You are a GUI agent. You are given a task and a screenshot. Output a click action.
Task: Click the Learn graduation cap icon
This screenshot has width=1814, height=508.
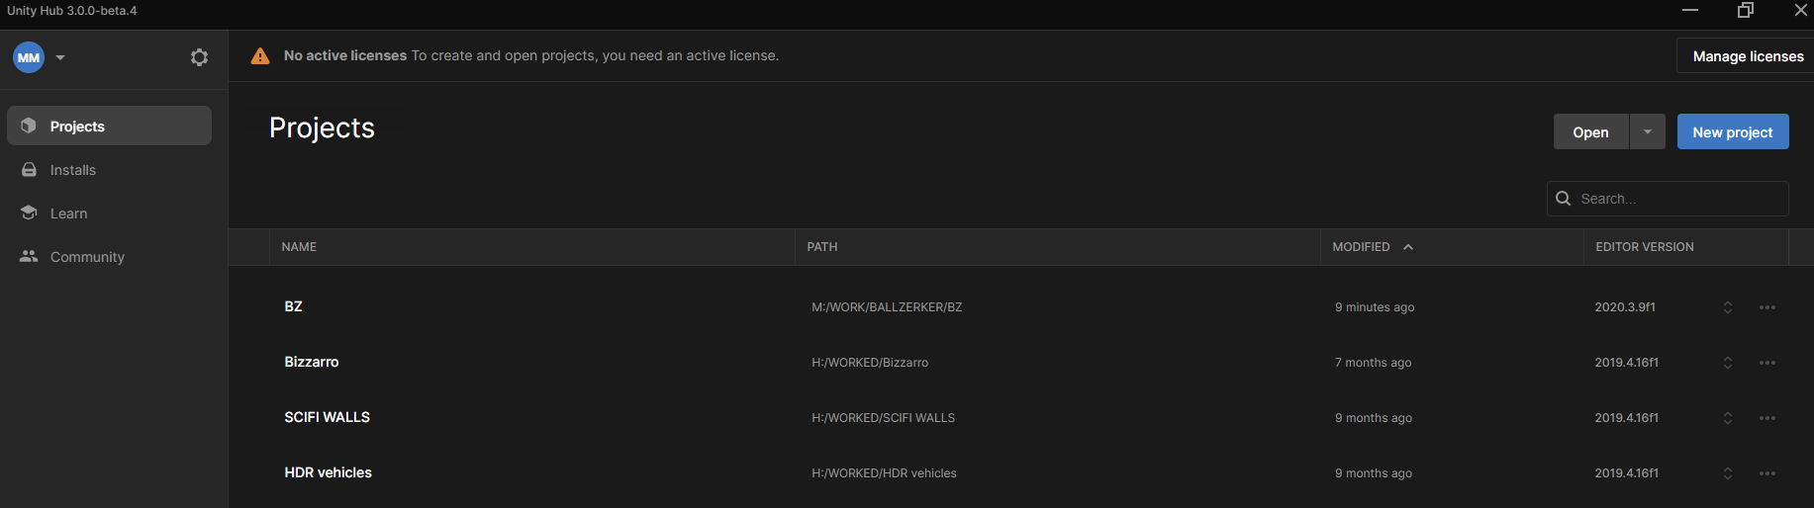pos(29,212)
